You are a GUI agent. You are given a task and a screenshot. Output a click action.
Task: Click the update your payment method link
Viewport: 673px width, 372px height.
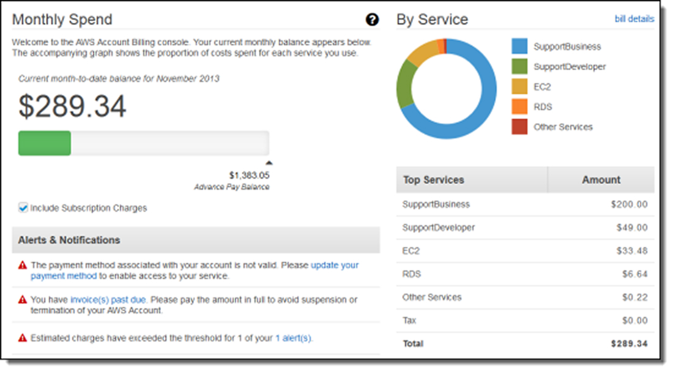[333, 265]
